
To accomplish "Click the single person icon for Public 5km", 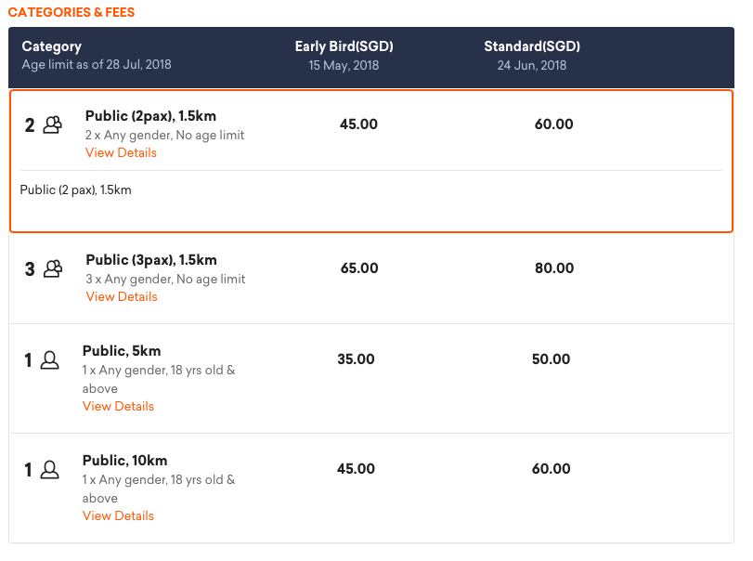I will coord(49,359).
